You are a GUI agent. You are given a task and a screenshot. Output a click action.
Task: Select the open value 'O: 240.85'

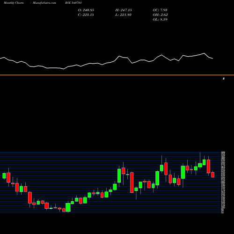(86, 10)
